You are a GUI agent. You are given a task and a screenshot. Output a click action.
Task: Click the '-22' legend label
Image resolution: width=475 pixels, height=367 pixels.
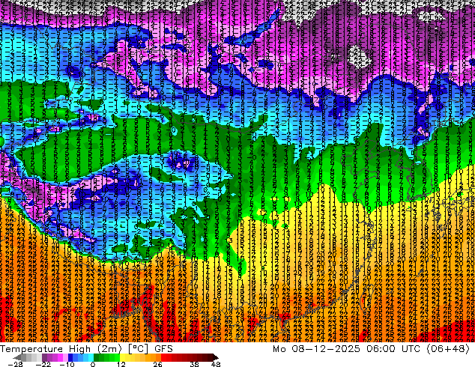(43, 364)
